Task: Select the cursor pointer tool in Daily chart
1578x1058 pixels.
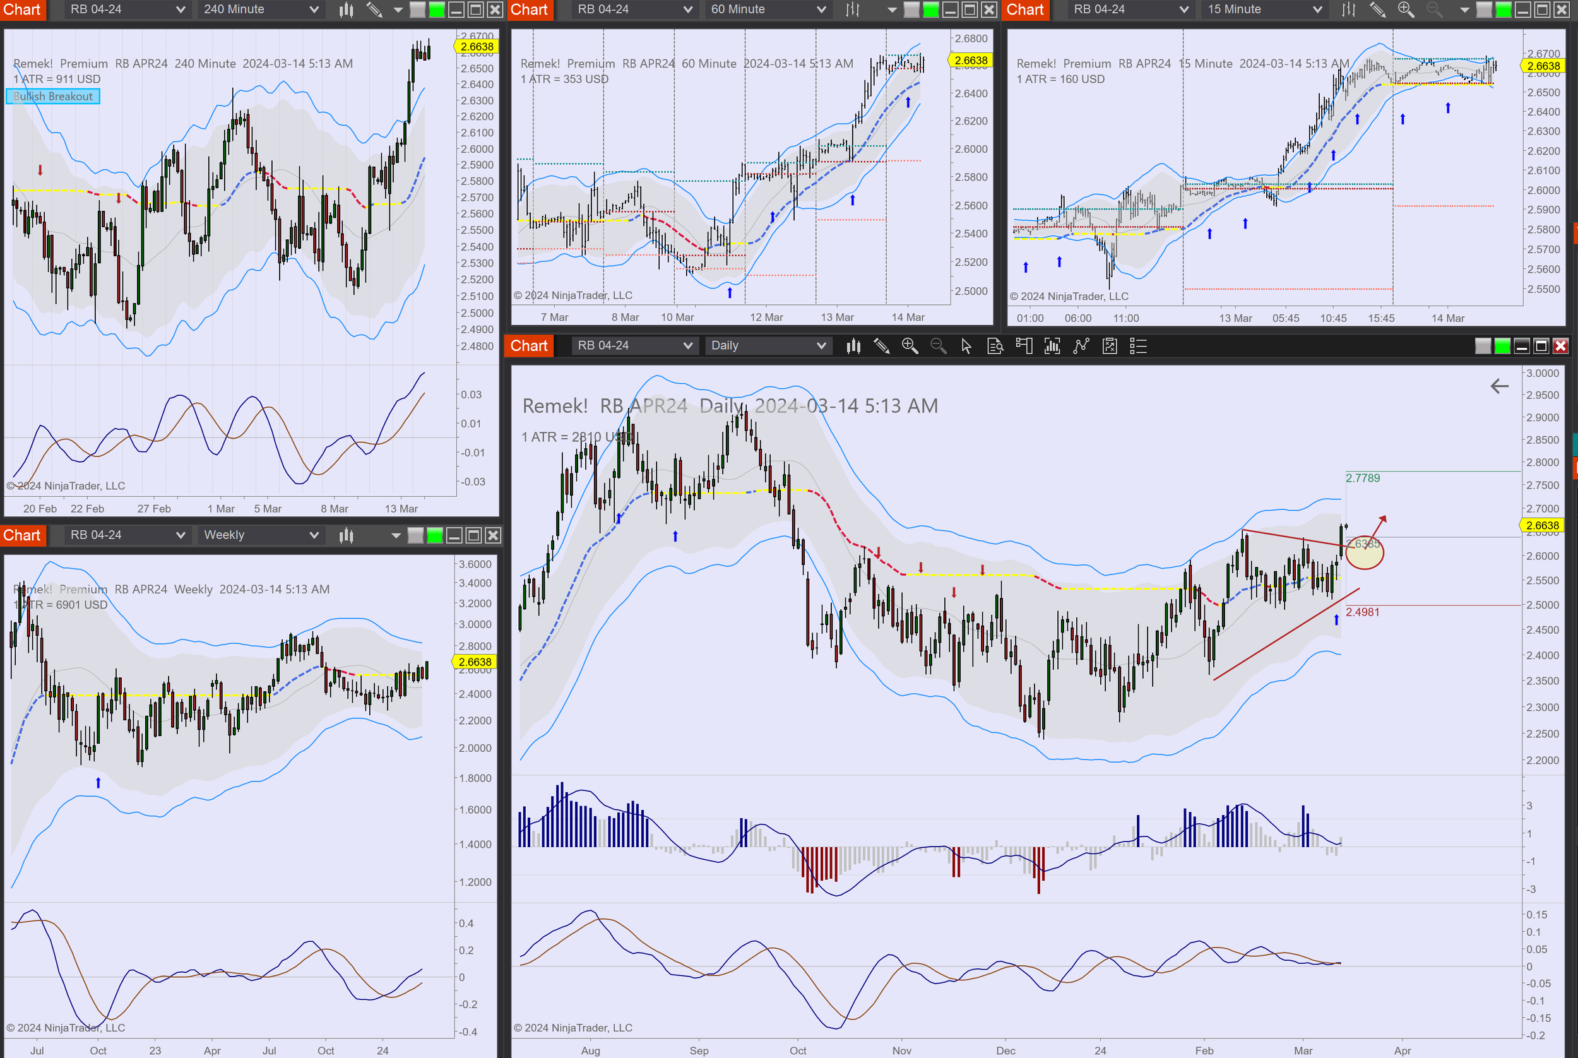Action: pos(966,346)
